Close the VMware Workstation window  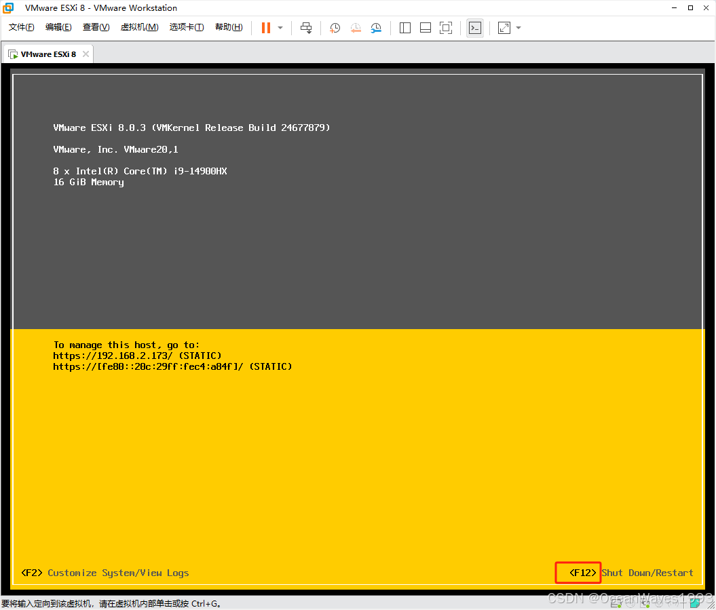pos(706,7)
